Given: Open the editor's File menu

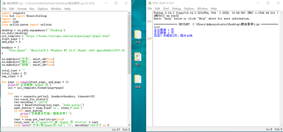Looking at the screenshot, I should 4,9.
